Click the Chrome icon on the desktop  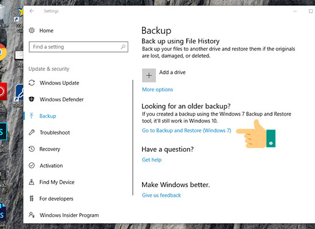pos(3,52)
